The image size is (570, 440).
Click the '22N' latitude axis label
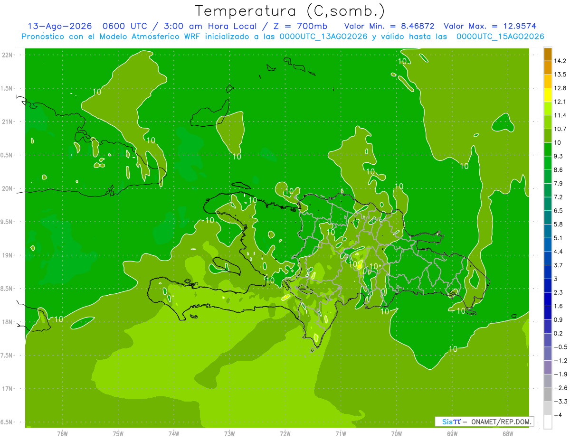[8, 55]
